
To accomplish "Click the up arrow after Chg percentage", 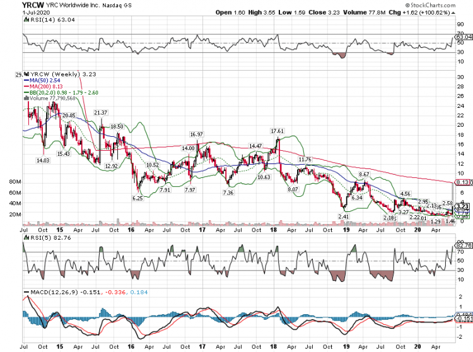I will point(453,13).
